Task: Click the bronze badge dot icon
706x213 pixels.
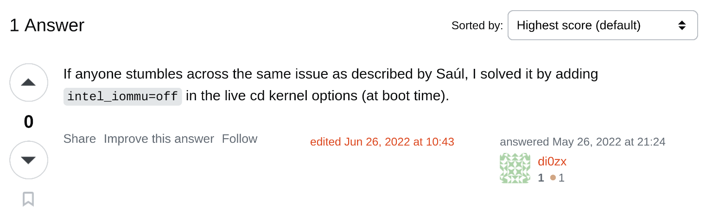Action: point(553,178)
